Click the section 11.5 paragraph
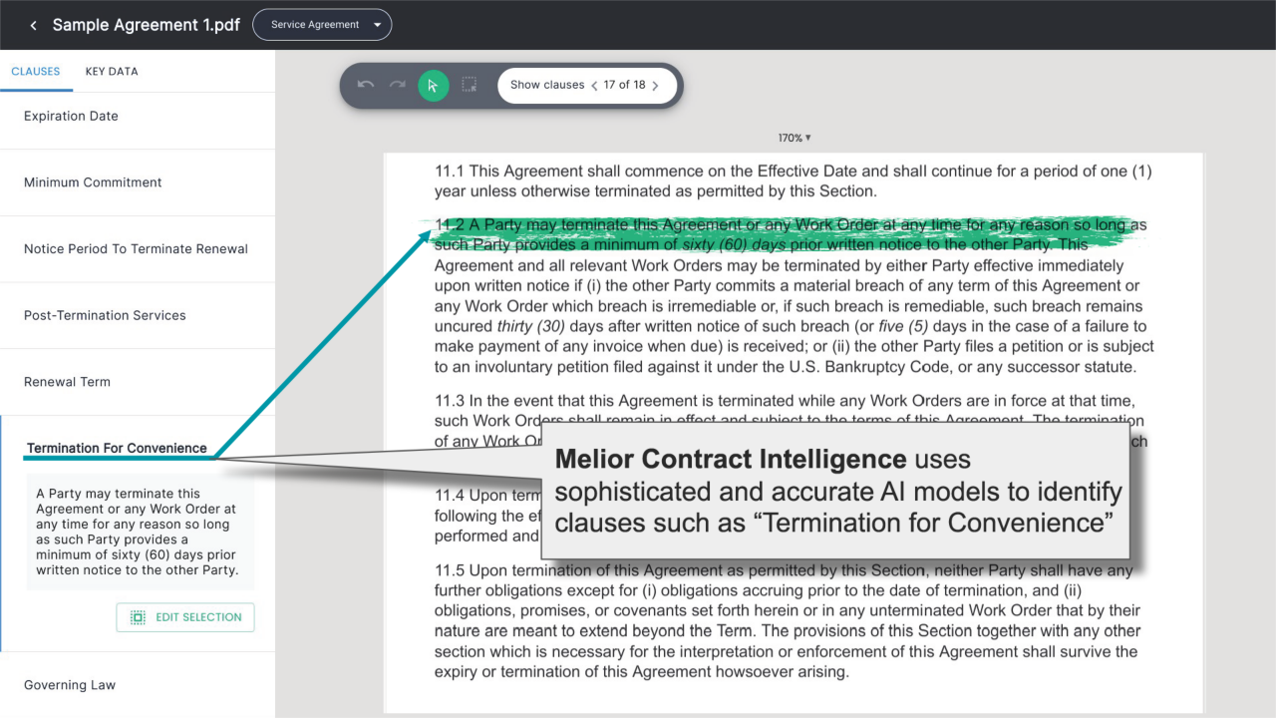Viewport: 1276px width, 718px height. [x=788, y=621]
